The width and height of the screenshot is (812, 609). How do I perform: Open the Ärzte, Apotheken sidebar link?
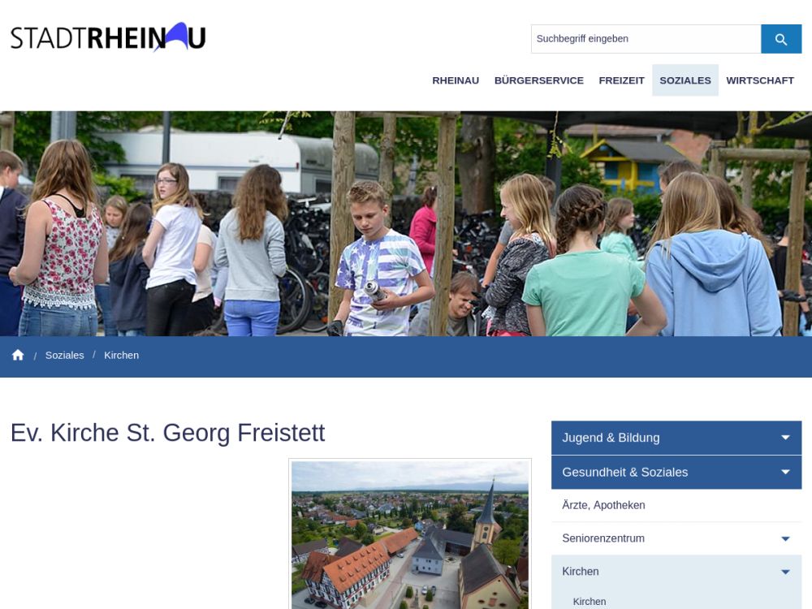coord(604,505)
